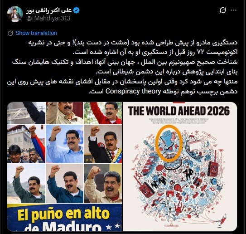This screenshot has width=246, height=234.
Task: Open the author's profile avatar
Action: 15,14
